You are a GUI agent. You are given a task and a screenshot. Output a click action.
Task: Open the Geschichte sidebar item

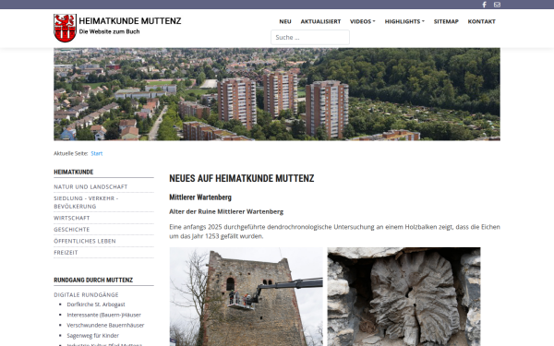(x=72, y=230)
